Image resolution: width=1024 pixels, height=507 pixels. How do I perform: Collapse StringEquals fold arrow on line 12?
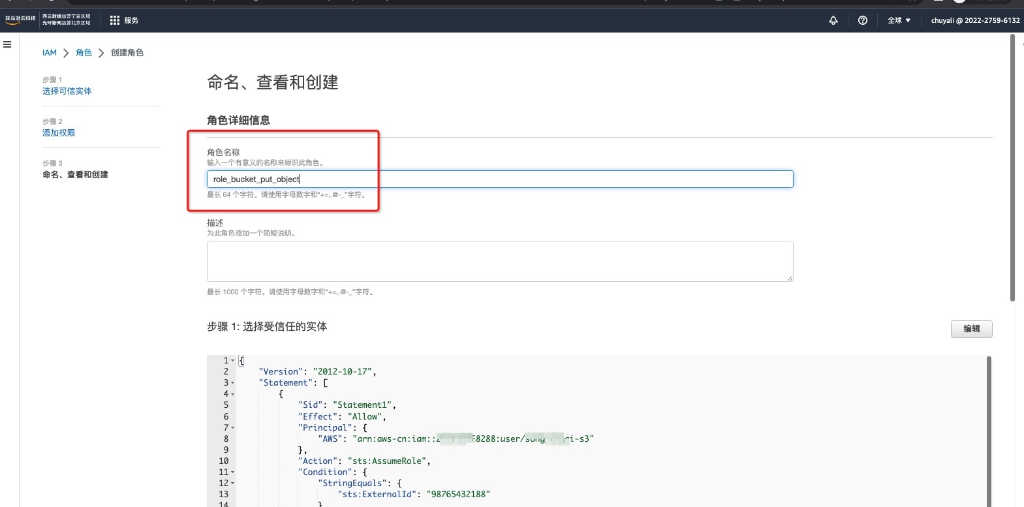233,484
